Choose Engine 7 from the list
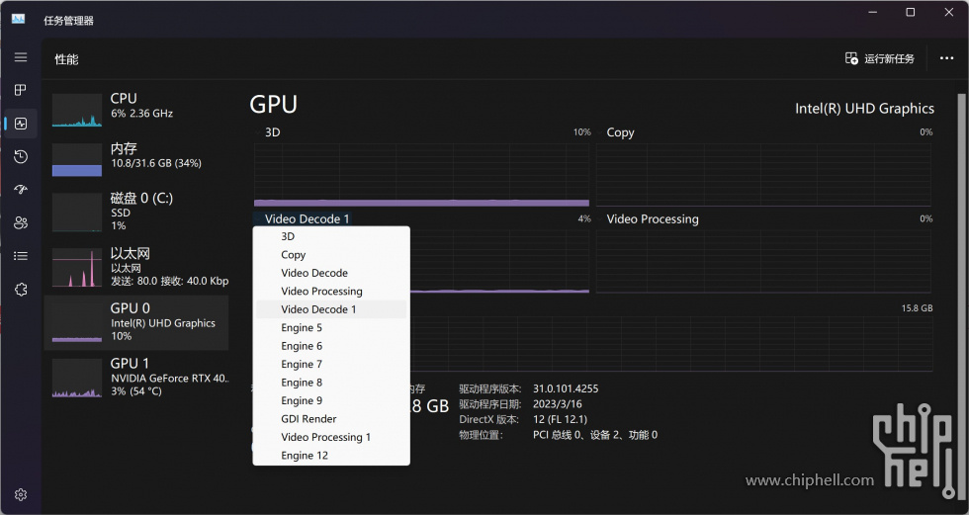The width and height of the screenshot is (969, 515). [331, 364]
